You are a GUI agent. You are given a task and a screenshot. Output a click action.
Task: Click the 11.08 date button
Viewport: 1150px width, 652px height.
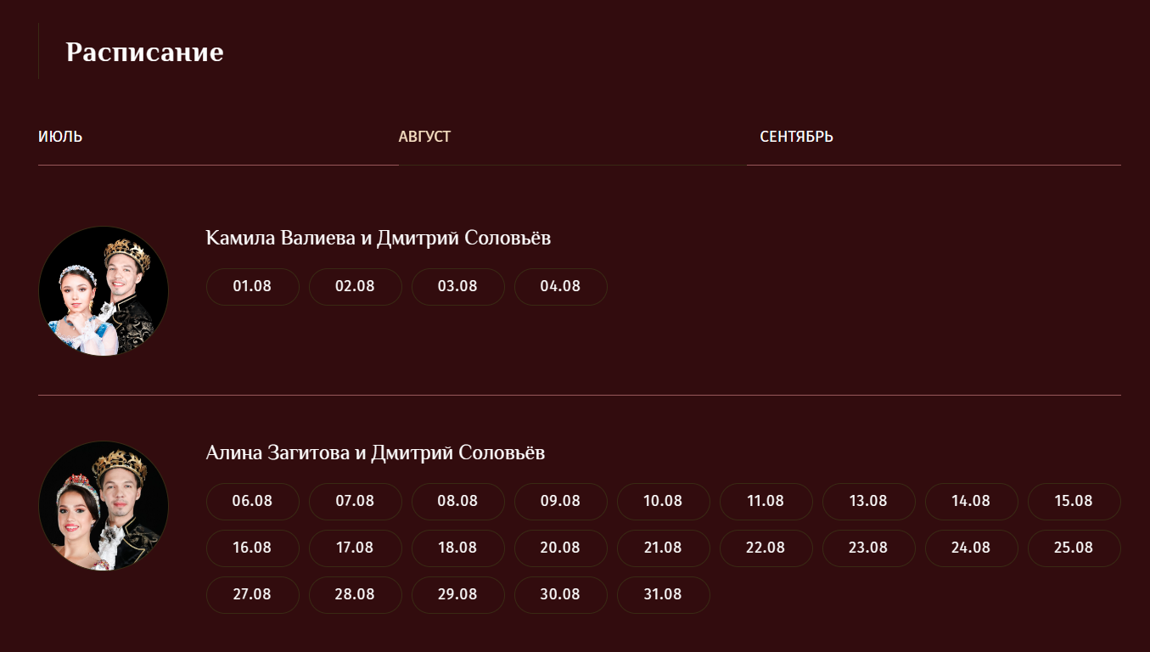[766, 502]
